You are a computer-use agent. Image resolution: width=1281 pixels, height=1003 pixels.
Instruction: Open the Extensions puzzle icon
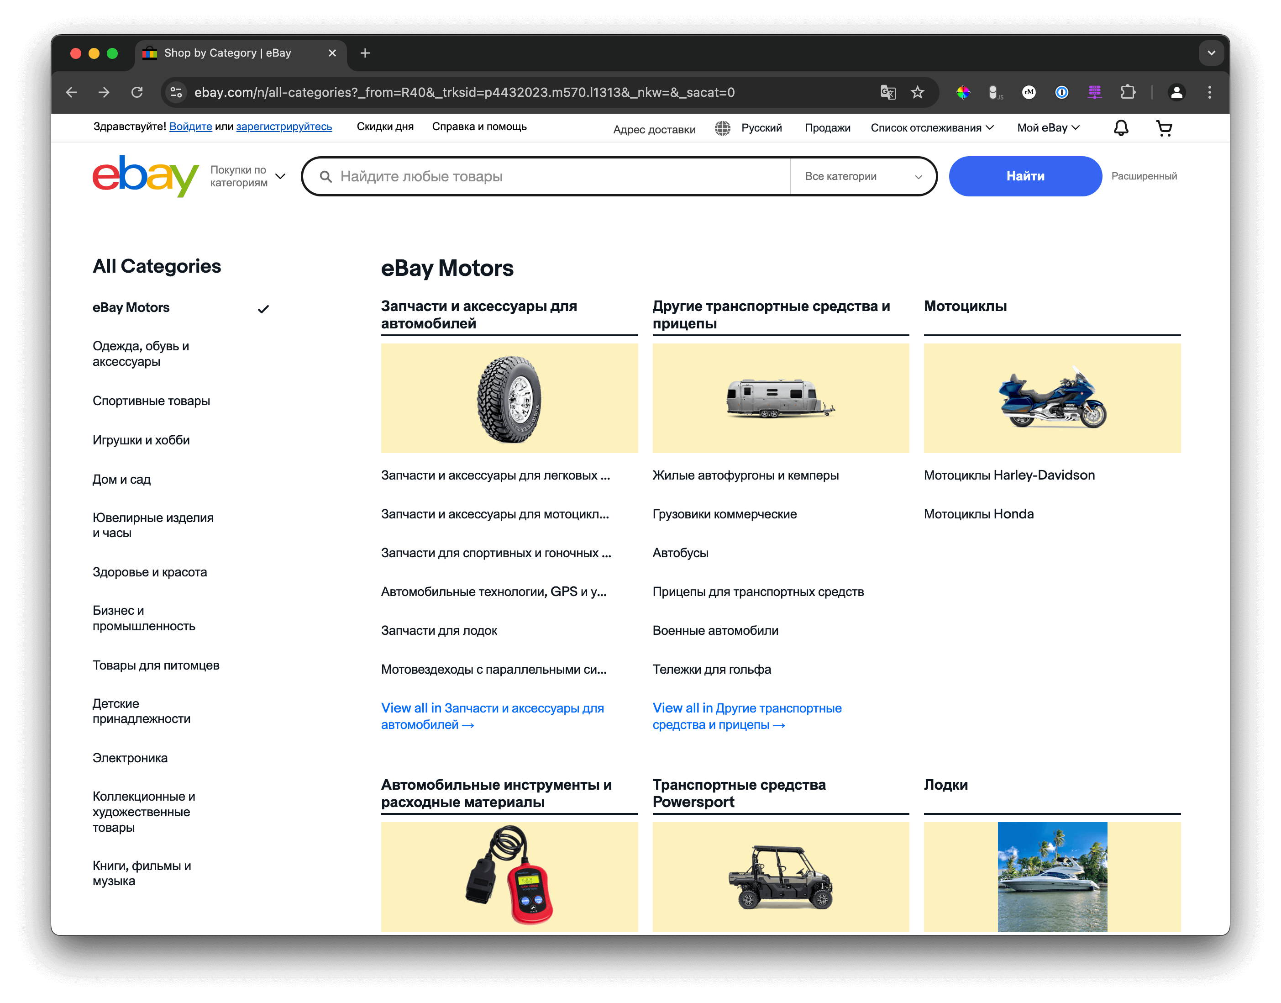point(1127,92)
